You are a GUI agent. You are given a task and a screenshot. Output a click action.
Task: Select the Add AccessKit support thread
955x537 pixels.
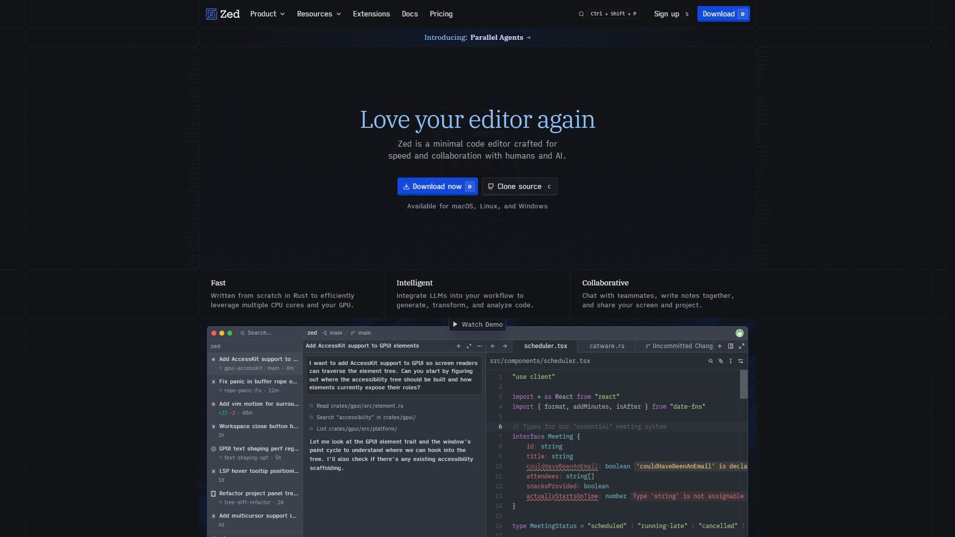[255, 363]
